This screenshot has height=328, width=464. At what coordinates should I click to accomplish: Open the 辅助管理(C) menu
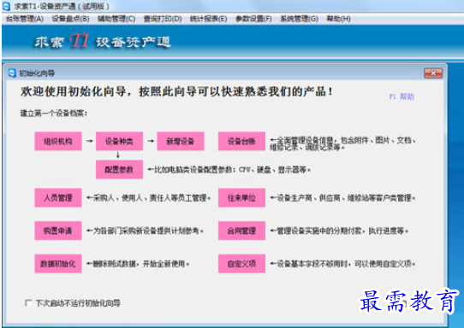pyautogui.click(x=116, y=19)
